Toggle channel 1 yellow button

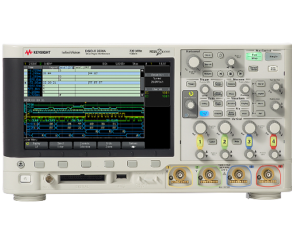pos(200,142)
